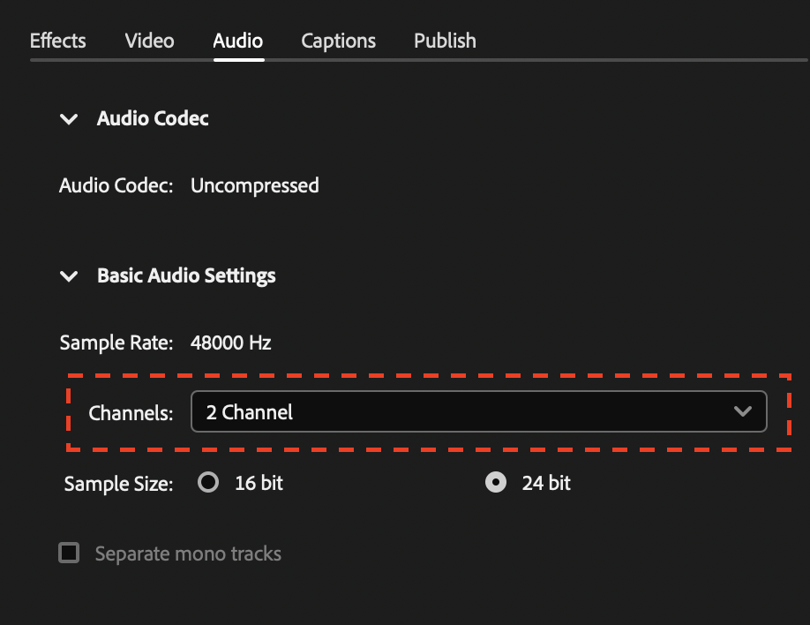Enable the Separate mono tracks checkbox

point(69,553)
